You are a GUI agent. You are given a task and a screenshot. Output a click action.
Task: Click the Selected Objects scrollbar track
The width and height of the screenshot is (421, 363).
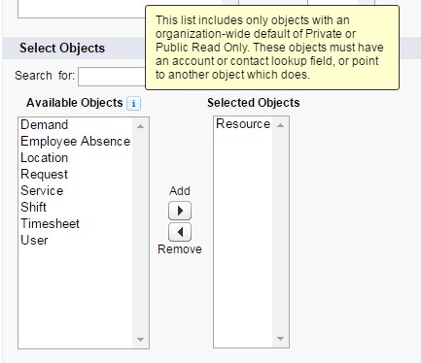point(280,232)
